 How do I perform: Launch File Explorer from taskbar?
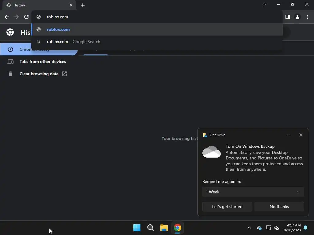pos(164,228)
